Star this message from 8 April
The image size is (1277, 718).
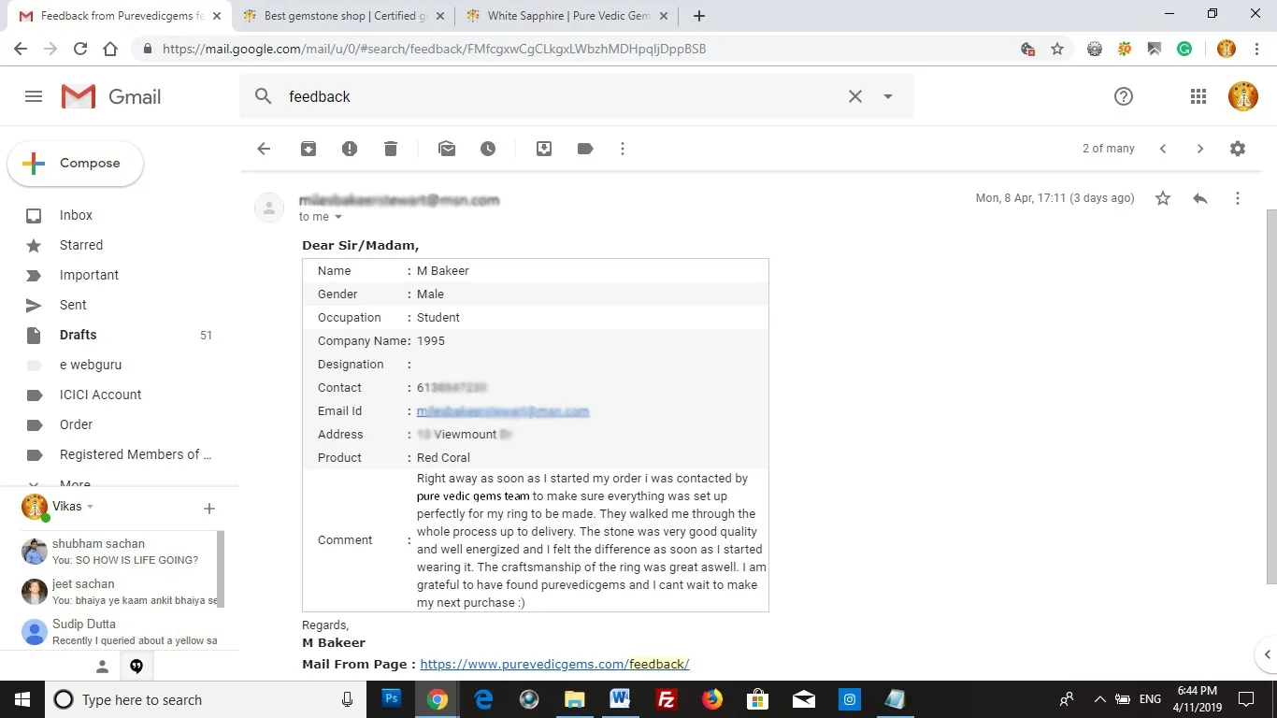(1163, 198)
